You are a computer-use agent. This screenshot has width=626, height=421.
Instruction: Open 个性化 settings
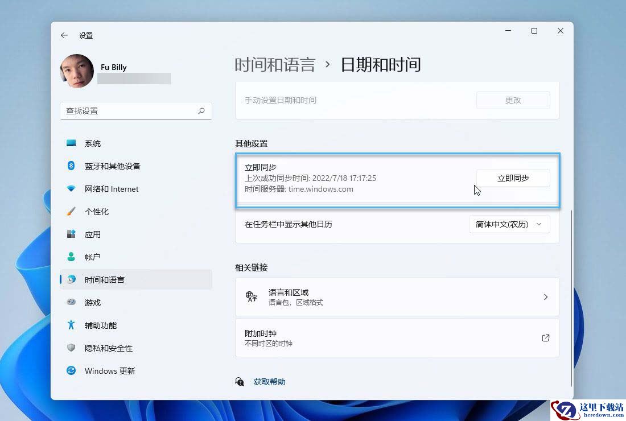click(x=136, y=212)
